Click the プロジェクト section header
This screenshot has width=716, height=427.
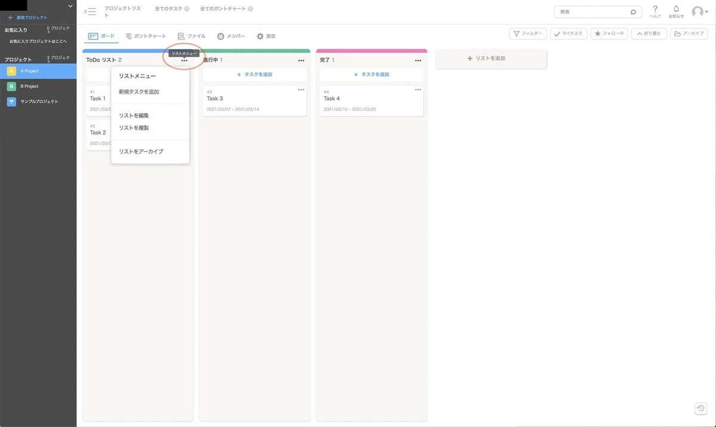coord(18,60)
